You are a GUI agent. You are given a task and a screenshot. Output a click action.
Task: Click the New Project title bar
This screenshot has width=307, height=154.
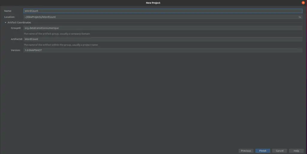coord(153,3)
